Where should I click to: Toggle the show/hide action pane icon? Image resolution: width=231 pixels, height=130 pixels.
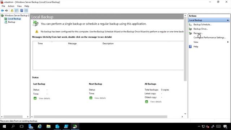pyautogui.click(x=26, y=10)
